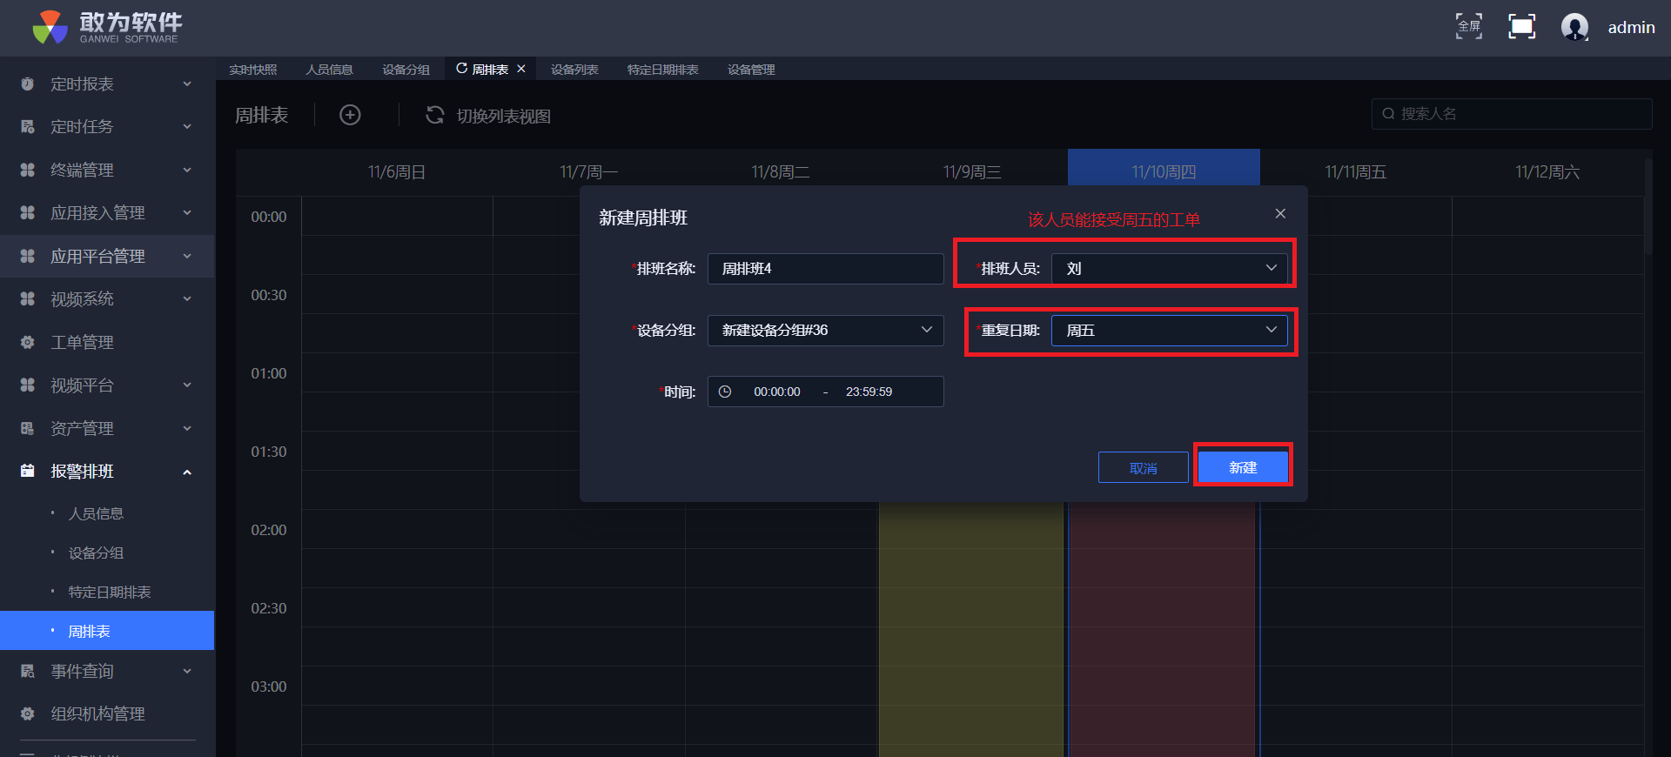This screenshot has height=757, width=1671.
Task: Expand the 视频系统 menu chevron
Action: point(187,298)
